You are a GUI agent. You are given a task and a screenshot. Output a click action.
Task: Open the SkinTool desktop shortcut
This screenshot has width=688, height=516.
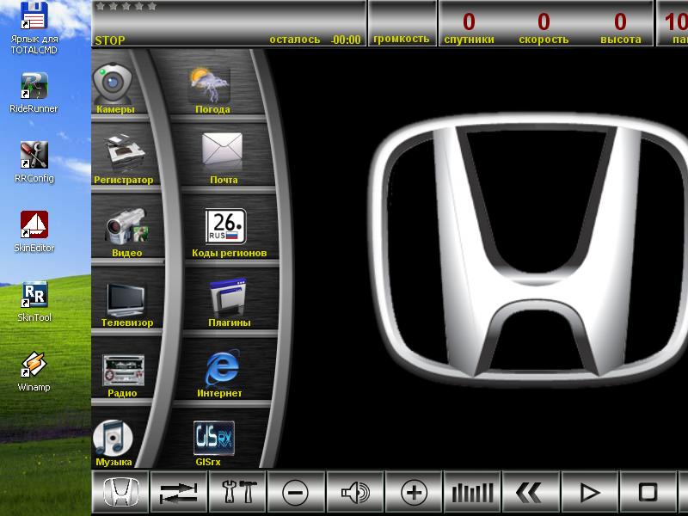34,302
